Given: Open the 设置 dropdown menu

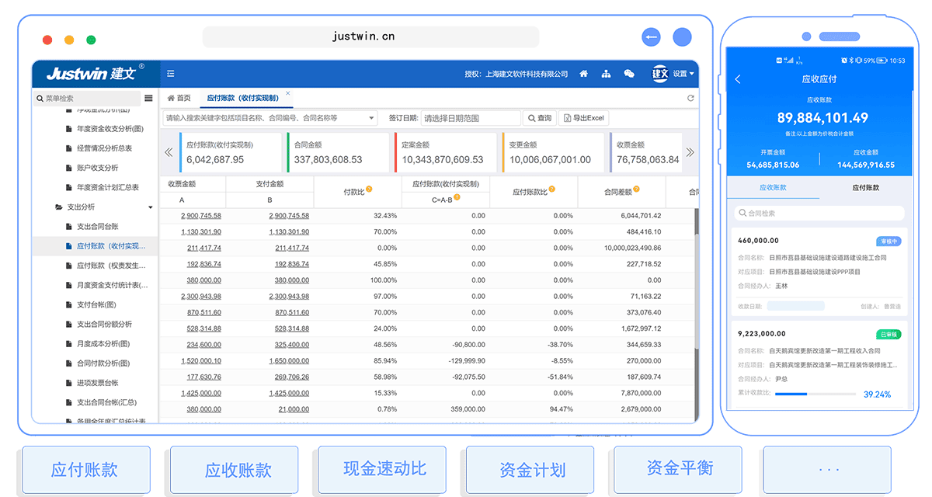Looking at the screenshot, I should [683, 75].
